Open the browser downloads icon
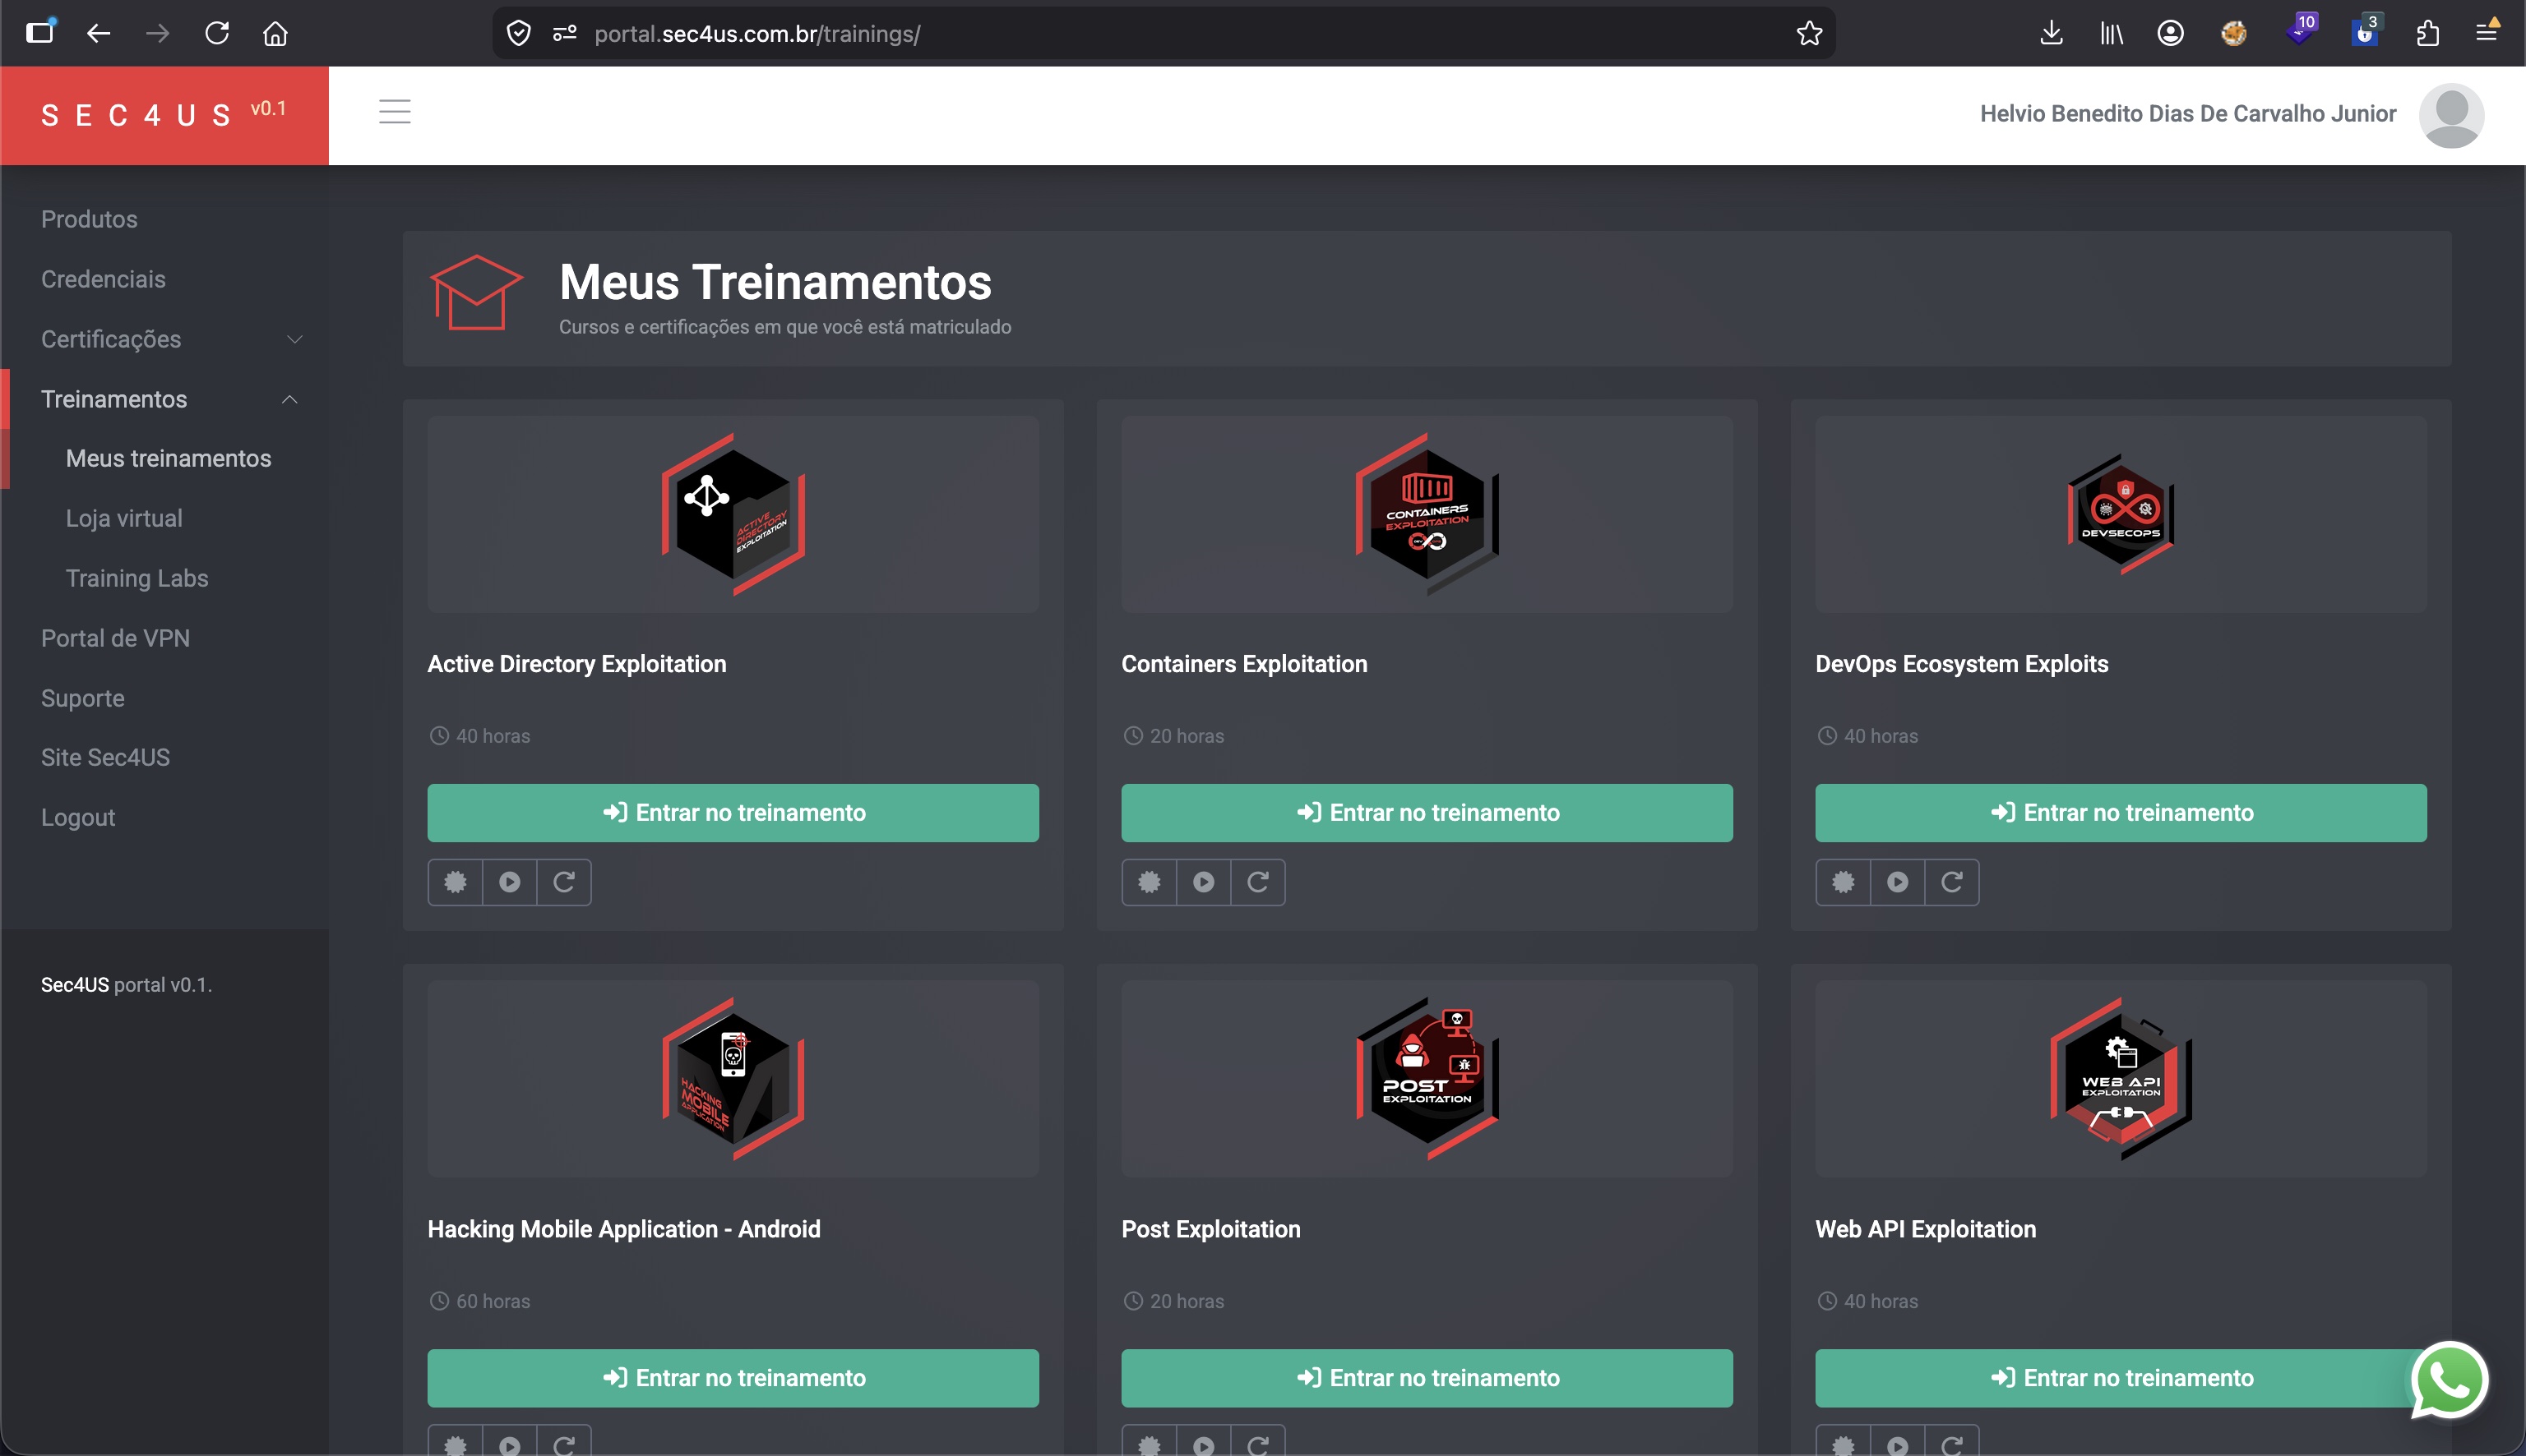Viewport: 2526px width, 1456px height. [x=2051, y=33]
